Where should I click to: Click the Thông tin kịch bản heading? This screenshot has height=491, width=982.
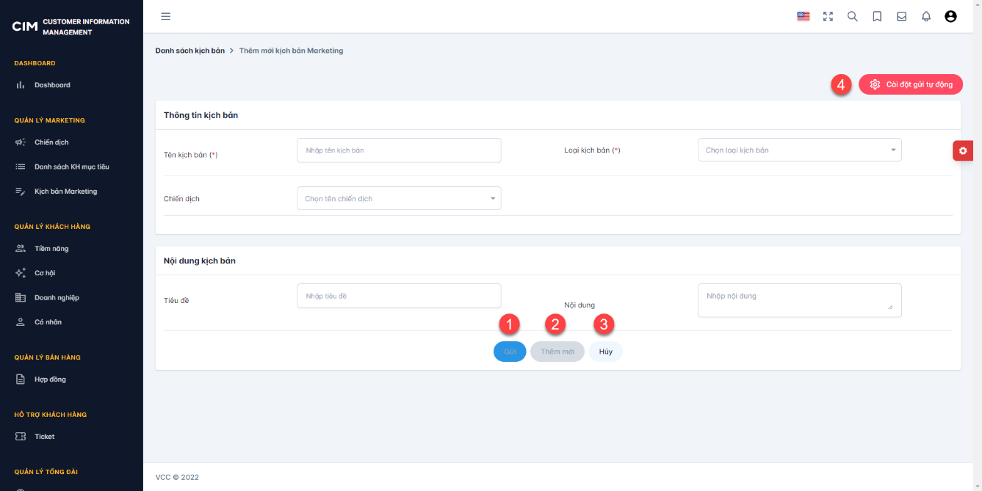point(201,115)
